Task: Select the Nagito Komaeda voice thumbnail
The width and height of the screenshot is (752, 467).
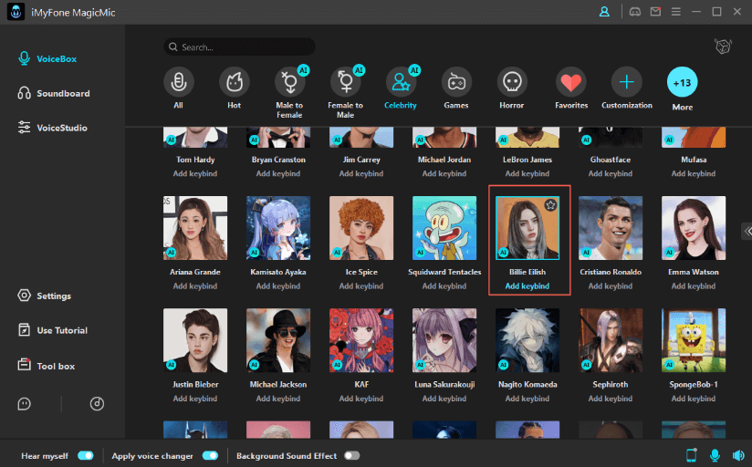Action: coord(527,340)
